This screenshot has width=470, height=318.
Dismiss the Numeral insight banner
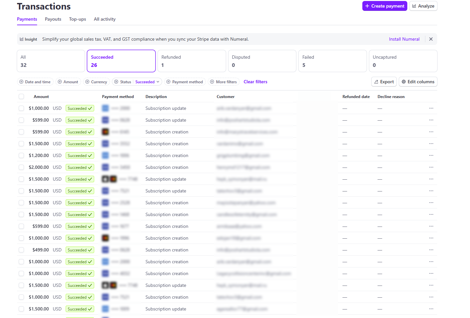[x=431, y=39]
